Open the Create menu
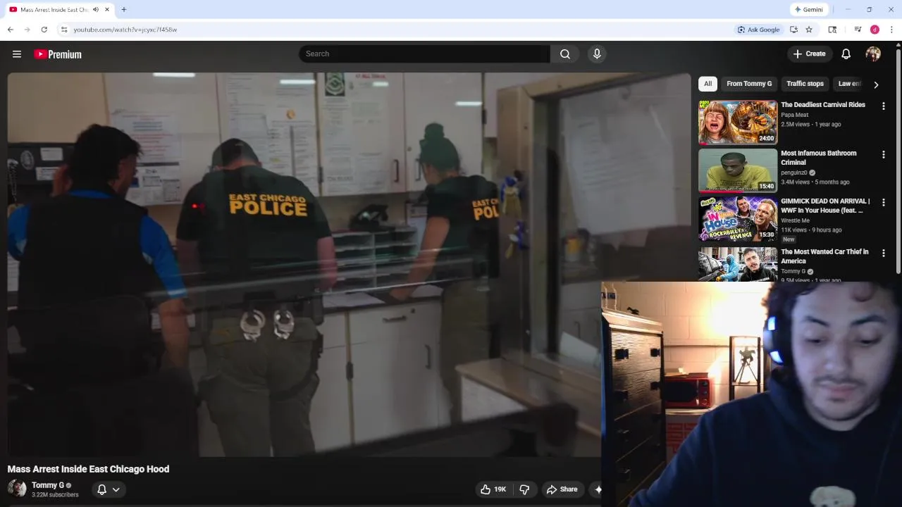Screen dimensions: 902x507 [808, 54]
